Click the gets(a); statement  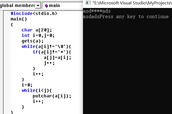tap(33, 41)
